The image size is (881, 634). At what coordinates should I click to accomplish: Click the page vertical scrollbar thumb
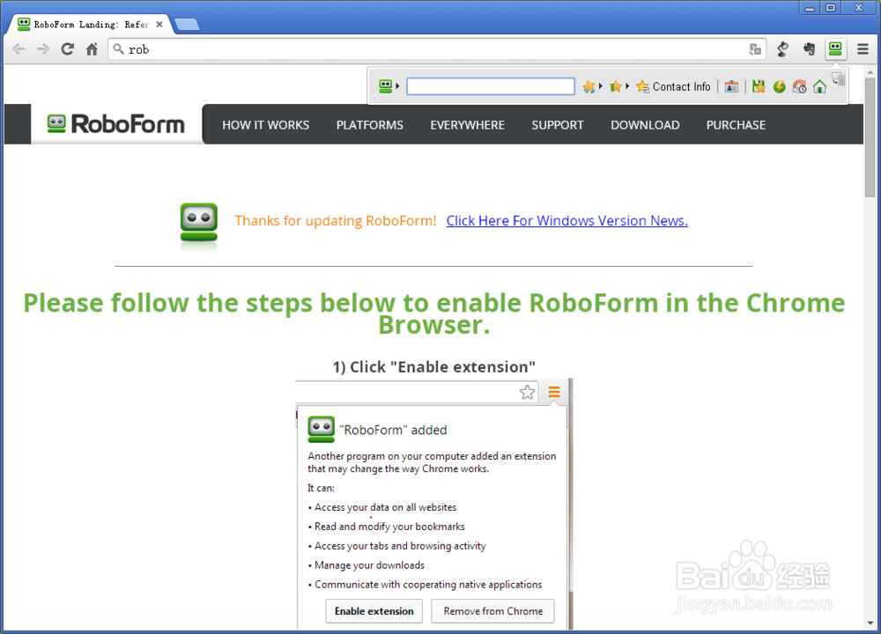click(870, 137)
